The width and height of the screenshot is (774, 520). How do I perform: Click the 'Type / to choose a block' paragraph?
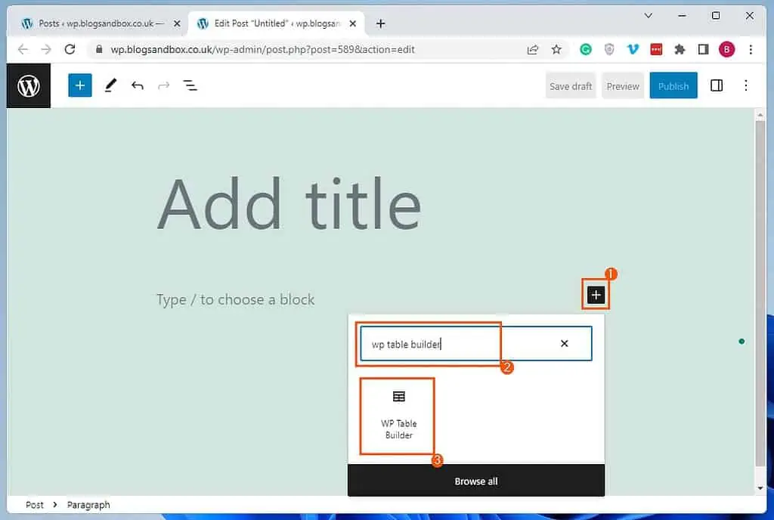[x=236, y=299]
